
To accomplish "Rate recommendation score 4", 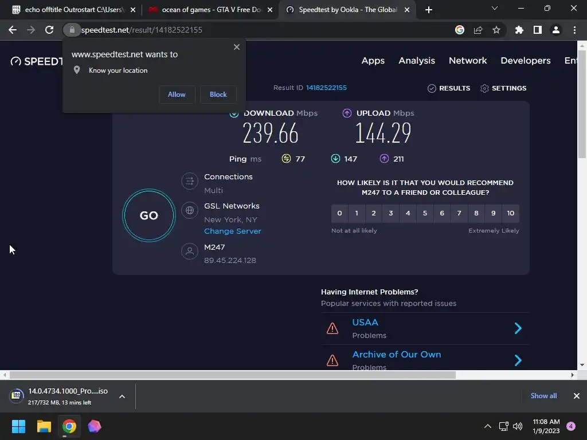I will click(408, 213).
